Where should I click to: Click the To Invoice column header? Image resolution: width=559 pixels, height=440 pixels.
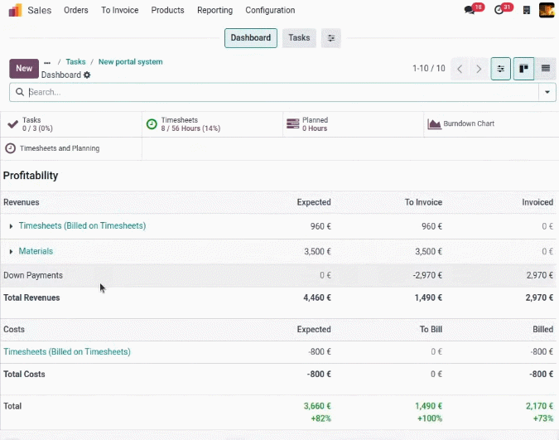(423, 202)
